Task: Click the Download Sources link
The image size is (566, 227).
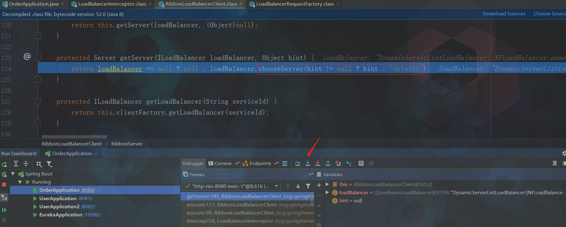Action: 504,14
